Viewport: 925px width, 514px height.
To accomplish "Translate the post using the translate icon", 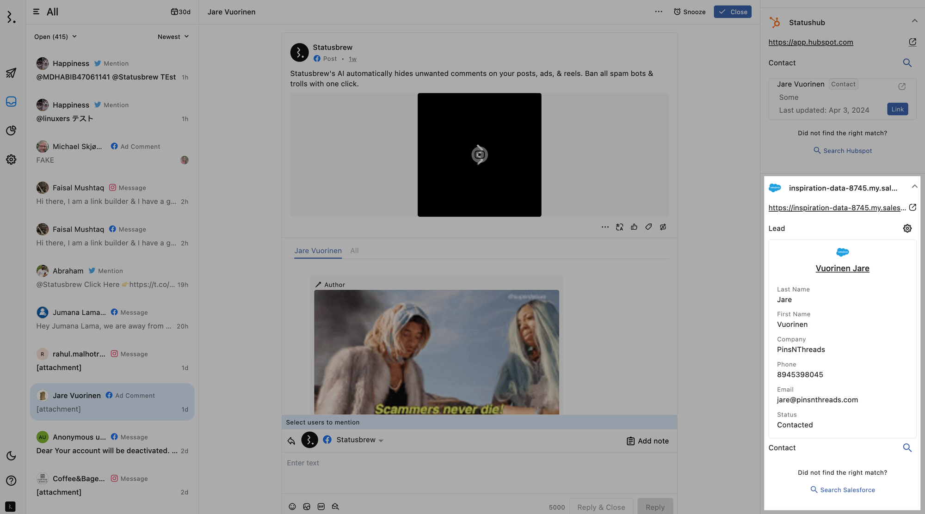I will click(619, 227).
